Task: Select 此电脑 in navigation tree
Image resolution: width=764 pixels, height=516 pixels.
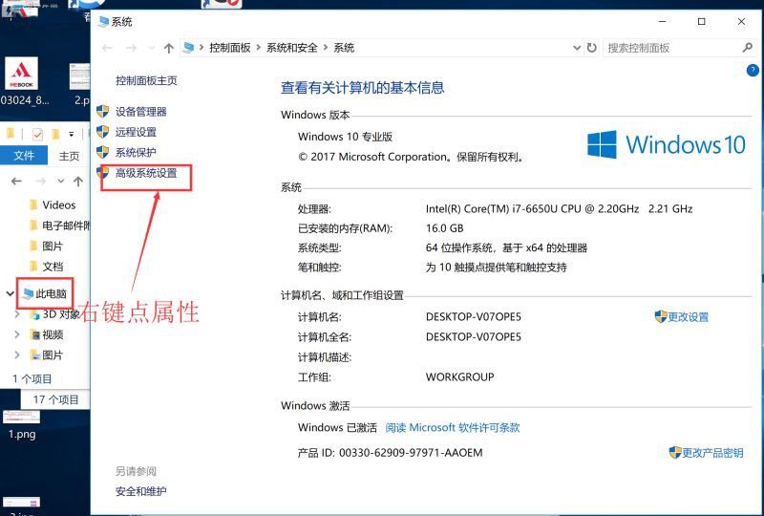Action: [x=45, y=293]
